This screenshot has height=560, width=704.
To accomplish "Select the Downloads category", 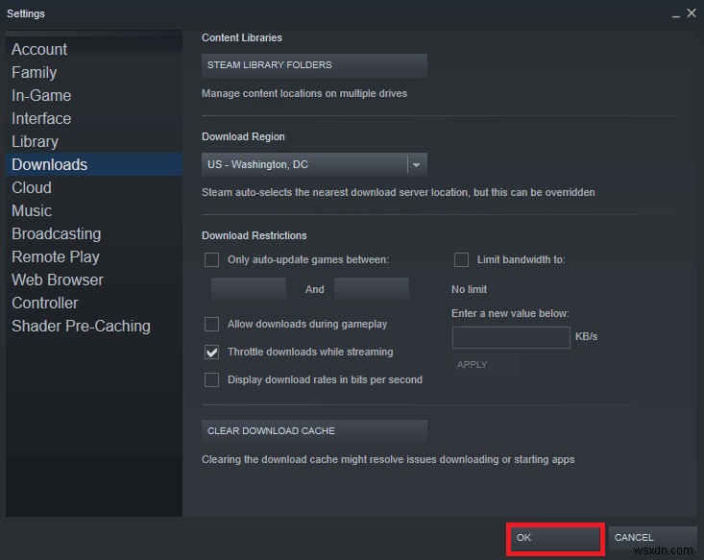I will (x=94, y=164).
